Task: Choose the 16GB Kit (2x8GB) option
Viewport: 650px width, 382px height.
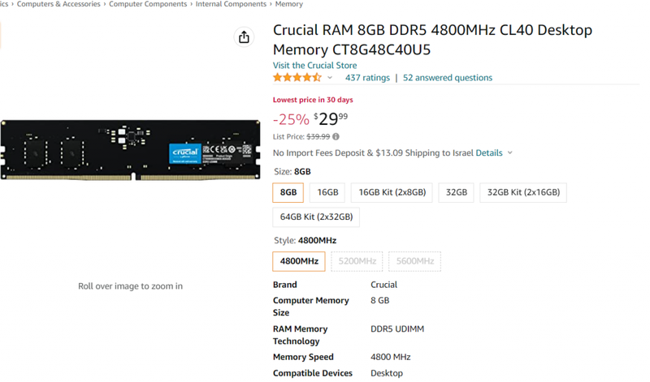Action: 392,192
